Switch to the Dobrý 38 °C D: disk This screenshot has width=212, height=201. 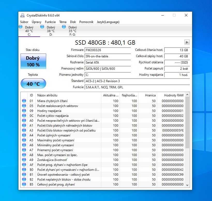coord(51,31)
